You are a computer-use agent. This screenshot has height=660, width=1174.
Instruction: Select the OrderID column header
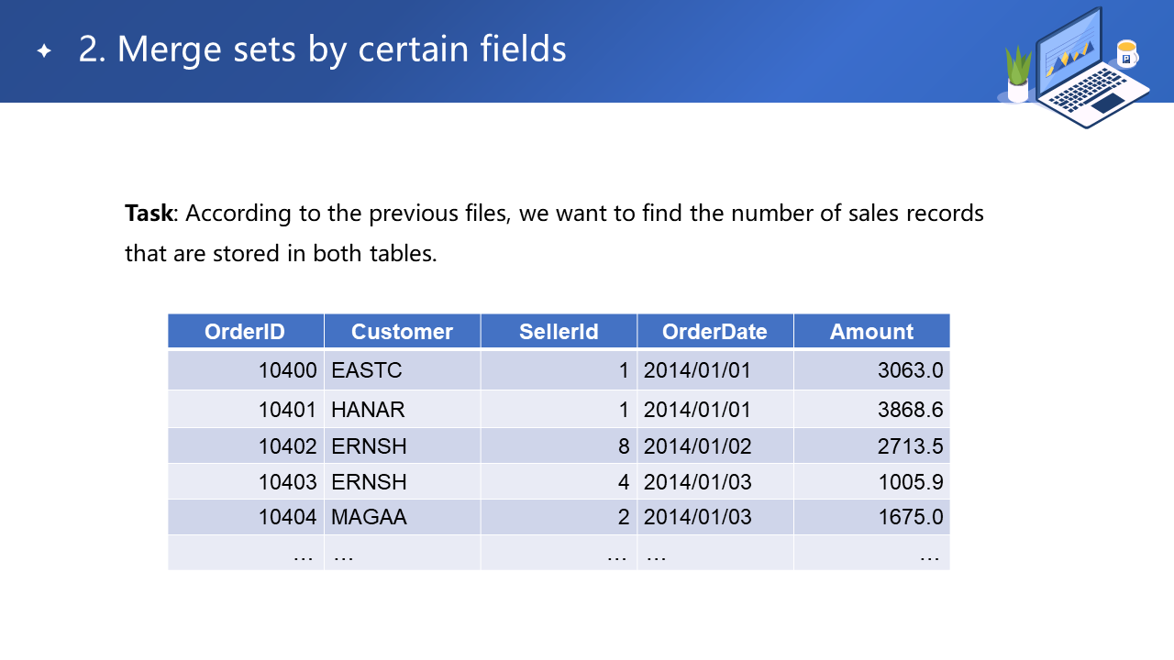pyautogui.click(x=245, y=332)
